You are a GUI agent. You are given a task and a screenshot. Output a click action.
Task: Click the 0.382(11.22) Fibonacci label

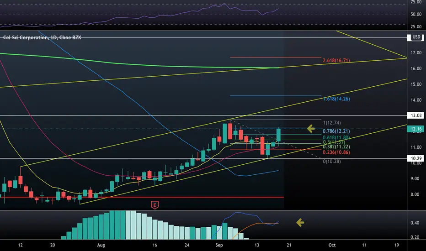[x=336, y=147]
